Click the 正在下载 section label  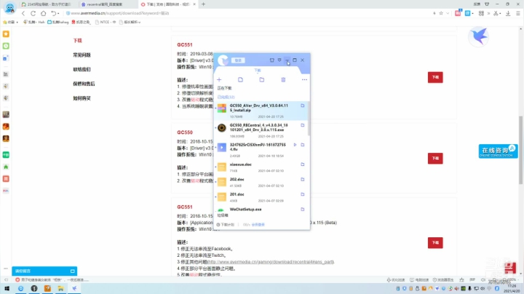point(224,88)
